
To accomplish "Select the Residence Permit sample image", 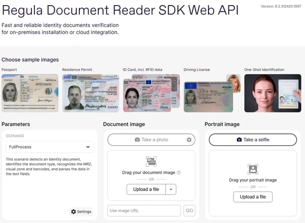I will [x=90, y=93].
